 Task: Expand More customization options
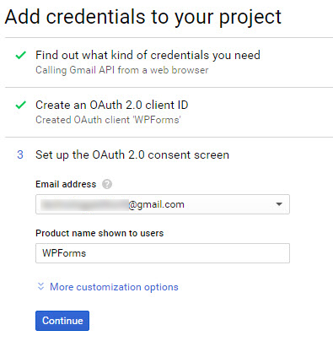114,287
